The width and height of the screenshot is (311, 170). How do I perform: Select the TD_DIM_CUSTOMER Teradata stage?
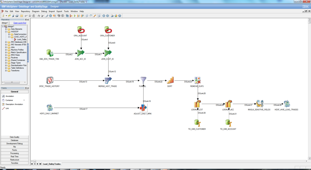pos(197,123)
